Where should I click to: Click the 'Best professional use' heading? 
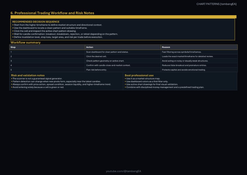[139, 75]
